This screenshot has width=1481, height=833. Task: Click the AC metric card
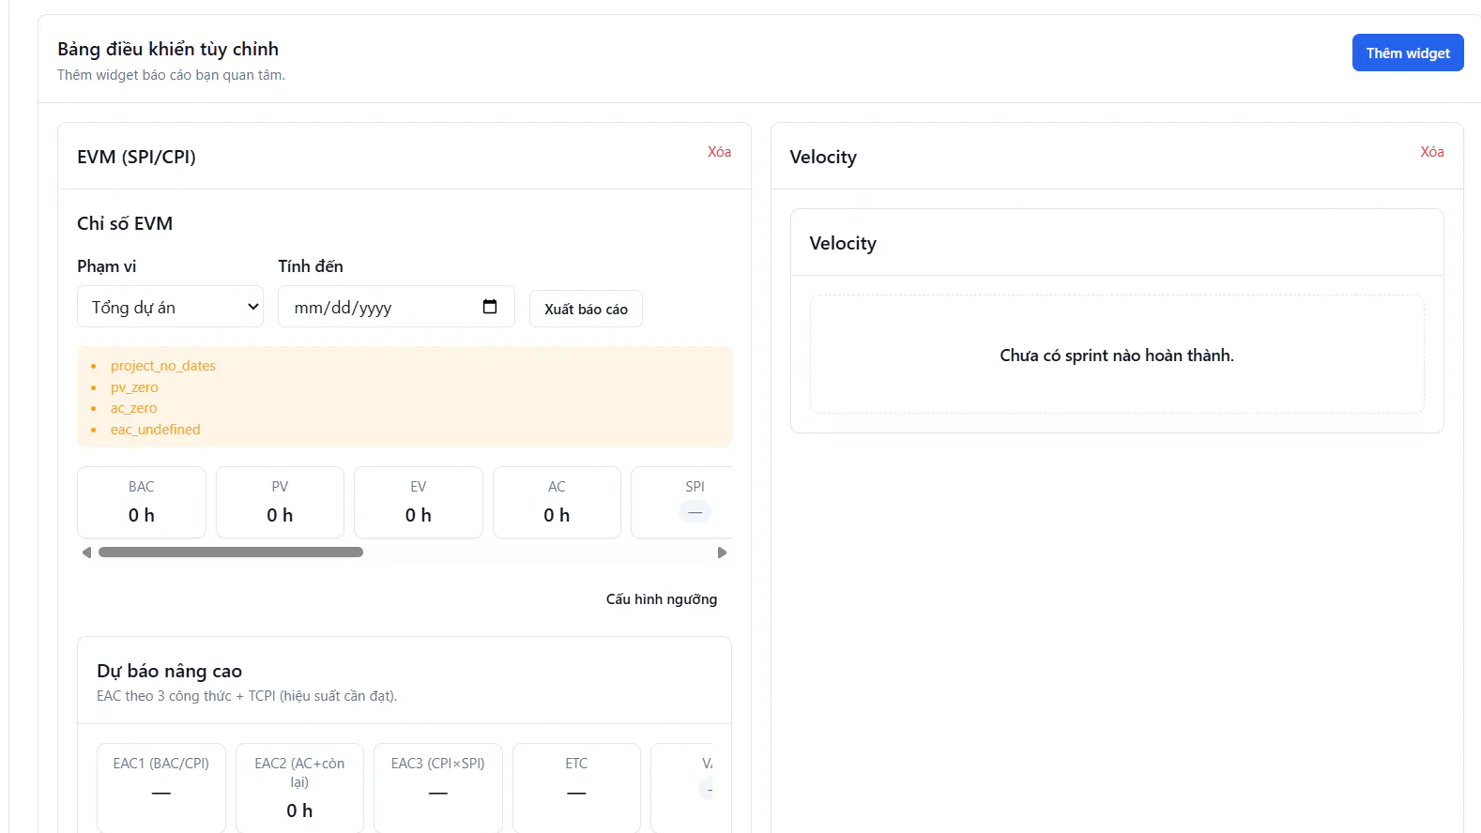point(557,502)
